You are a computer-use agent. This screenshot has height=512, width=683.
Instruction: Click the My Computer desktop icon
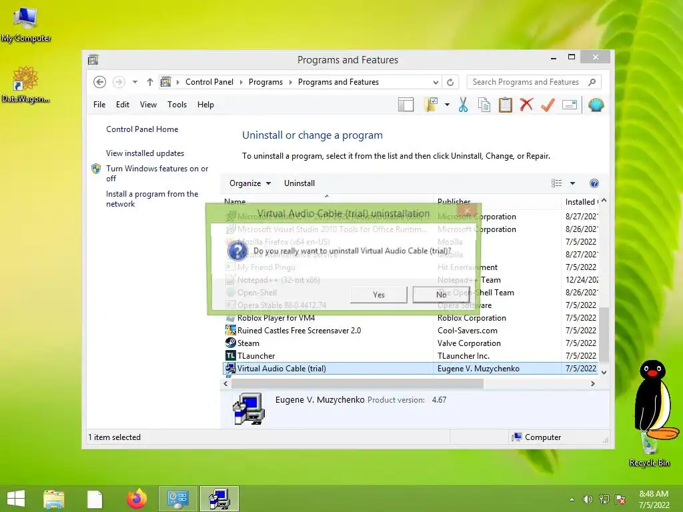pos(26,25)
